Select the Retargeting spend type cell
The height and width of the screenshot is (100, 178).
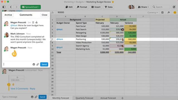click(x=85, y=33)
